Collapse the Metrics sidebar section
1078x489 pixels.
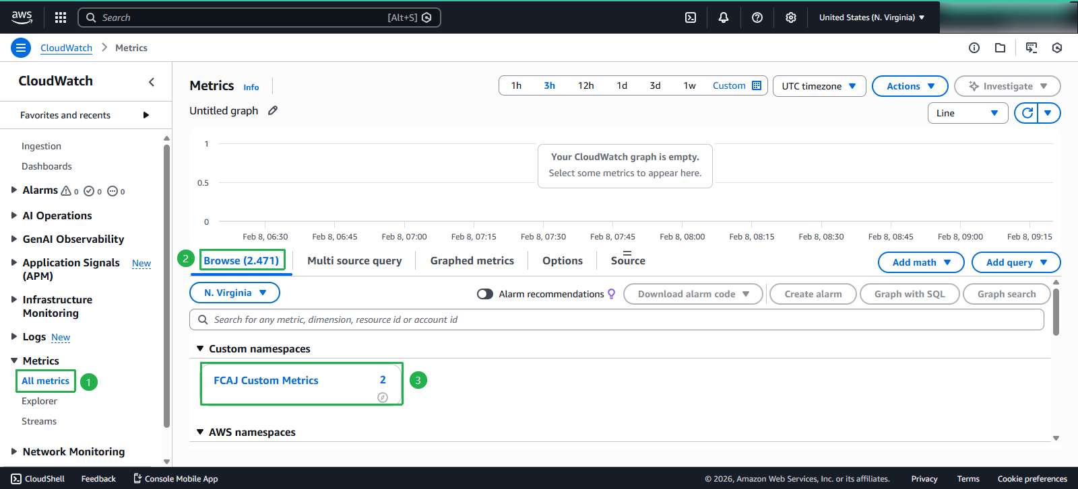(14, 361)
